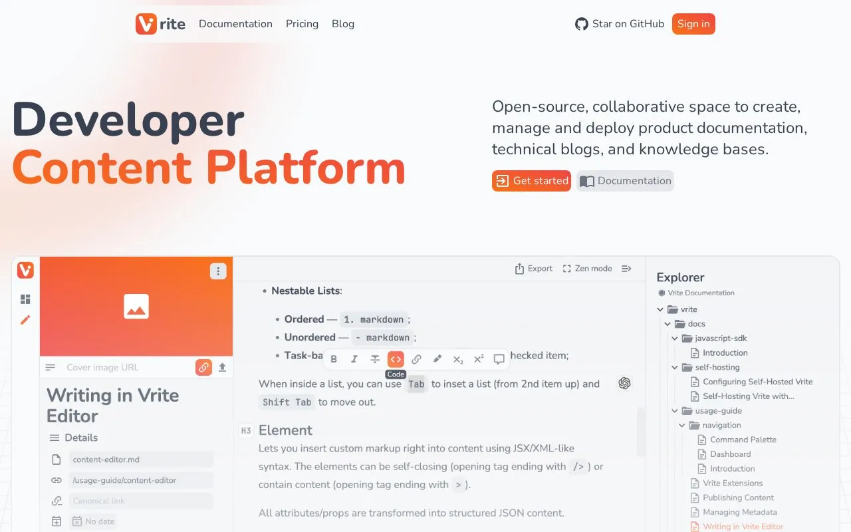Collapse the self-hosting folder

(675, 367)
